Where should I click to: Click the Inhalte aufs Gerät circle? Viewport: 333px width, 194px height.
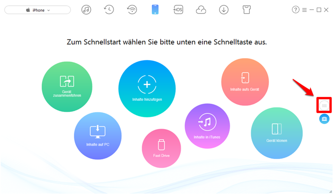(245, 82)
